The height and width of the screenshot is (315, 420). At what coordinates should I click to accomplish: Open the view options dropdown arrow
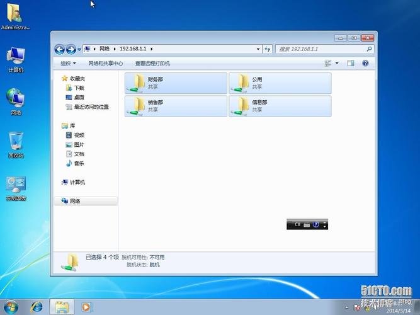(x=337, y=63)
